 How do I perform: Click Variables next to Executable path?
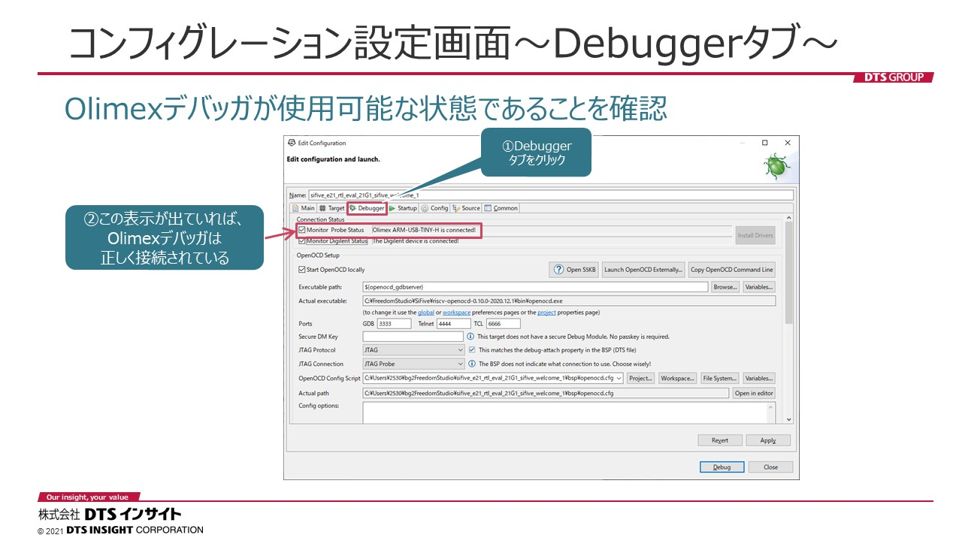point(759,287)
